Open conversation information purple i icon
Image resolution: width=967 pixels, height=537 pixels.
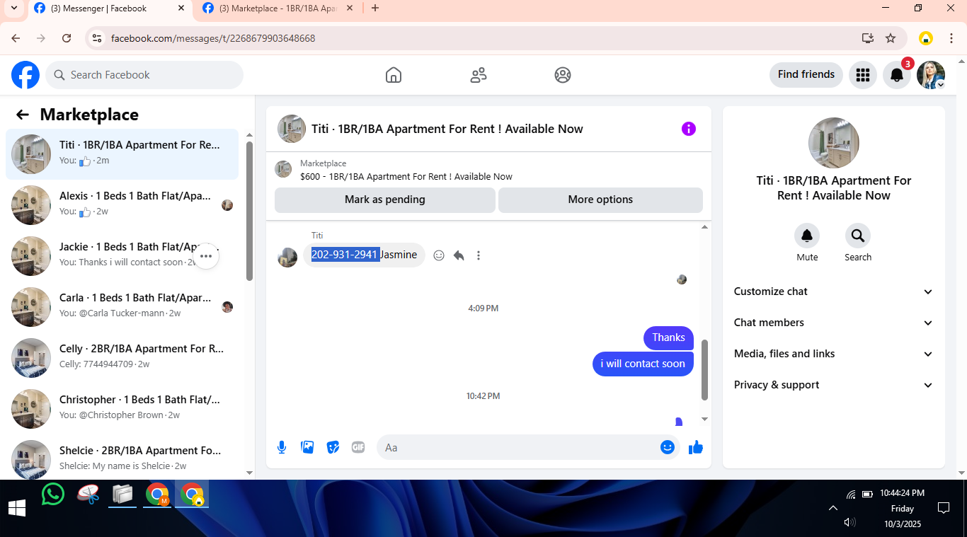coord(689,129)
